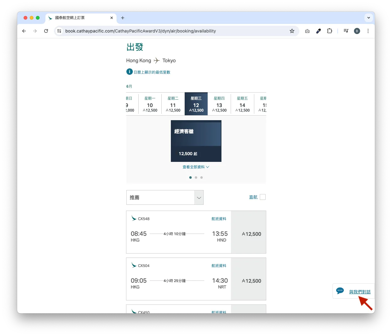Screen dimensions: 392x336
Task: Tick the 直航 checkbox
Action: click(263, 197)
